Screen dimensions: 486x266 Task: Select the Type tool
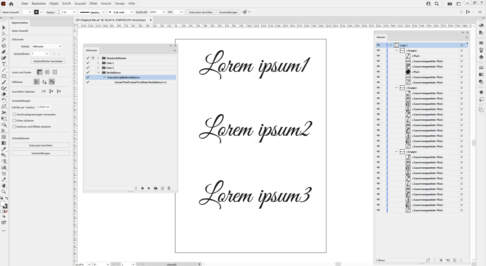(4, 64)
